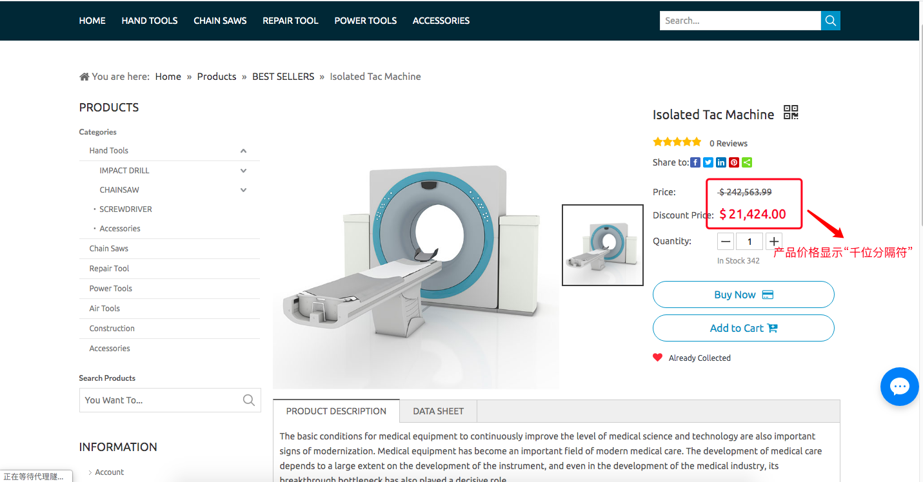Viewport: 923px width, 482px height.
Task: Toggle the Already Collected heart
Action: click(657, 358)
